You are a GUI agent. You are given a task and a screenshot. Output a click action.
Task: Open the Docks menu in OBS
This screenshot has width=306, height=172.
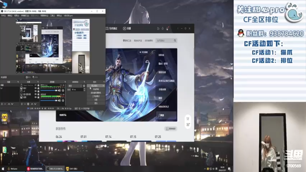[x=25, y=16]
